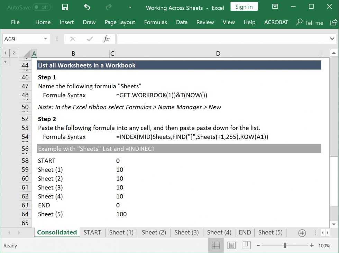The height and width of the screenshot is (253, 339).
Task: Click the Share icon top right
Action: tap(333, 22)
